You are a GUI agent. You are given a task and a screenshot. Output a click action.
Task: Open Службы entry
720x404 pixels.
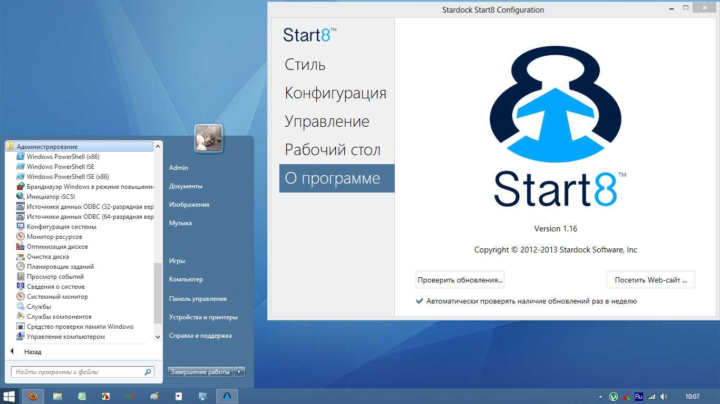click(x=34, y=307)
